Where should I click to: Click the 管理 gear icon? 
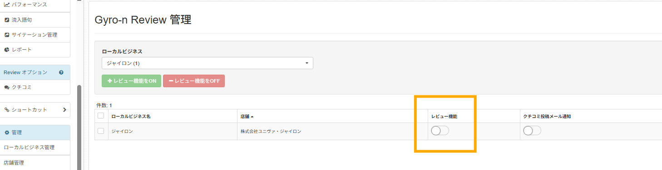coord(7,132)
